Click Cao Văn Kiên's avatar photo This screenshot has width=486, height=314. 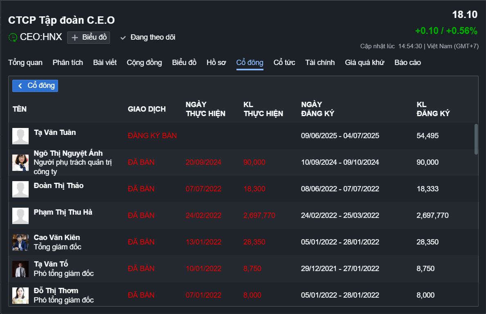pyautogui.click(x=20, y=242)
